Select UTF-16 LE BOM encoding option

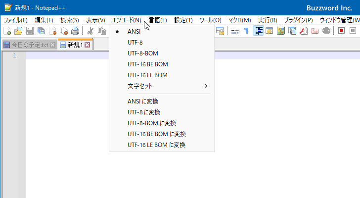pos(162,75)
